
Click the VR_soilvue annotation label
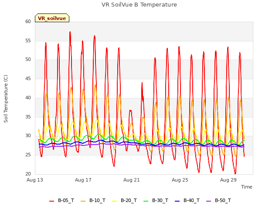pos(52,18)
